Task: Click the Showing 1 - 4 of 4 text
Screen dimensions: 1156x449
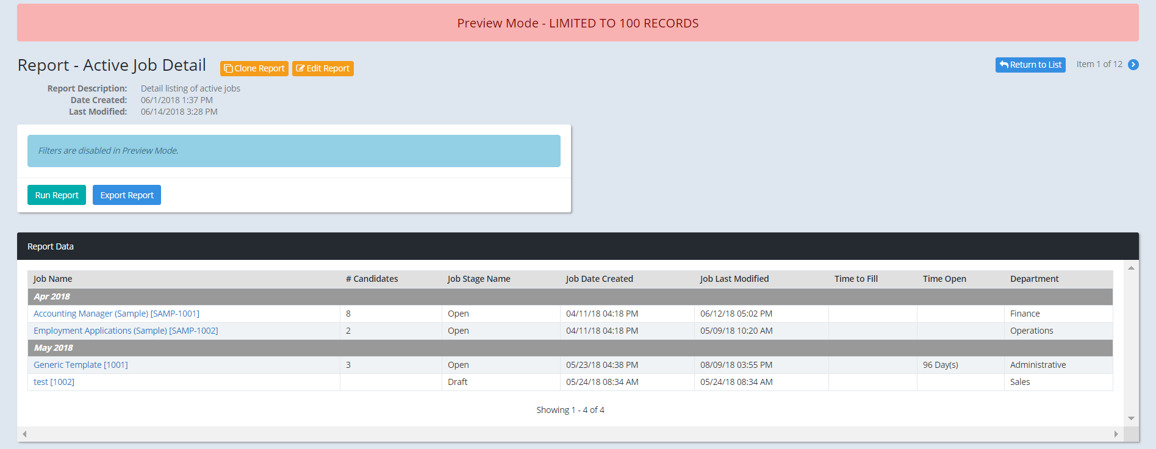Action: (x=570, y=410)
